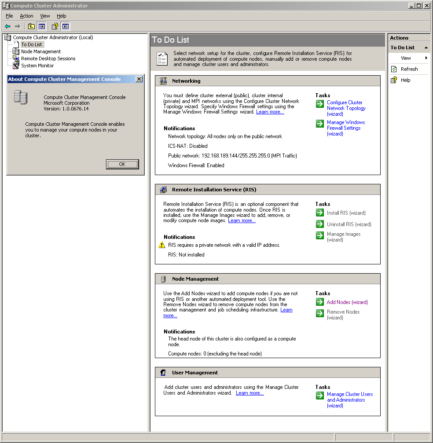Open Manage Cluster Users and Administrators wizard

coord(350,400)
